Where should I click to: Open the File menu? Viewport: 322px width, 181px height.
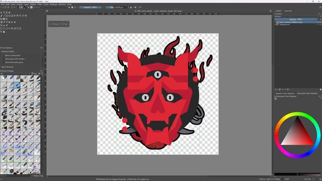click(3, 5)
